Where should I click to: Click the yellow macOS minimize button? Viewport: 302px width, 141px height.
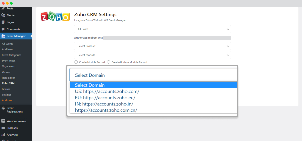(7, 3)
